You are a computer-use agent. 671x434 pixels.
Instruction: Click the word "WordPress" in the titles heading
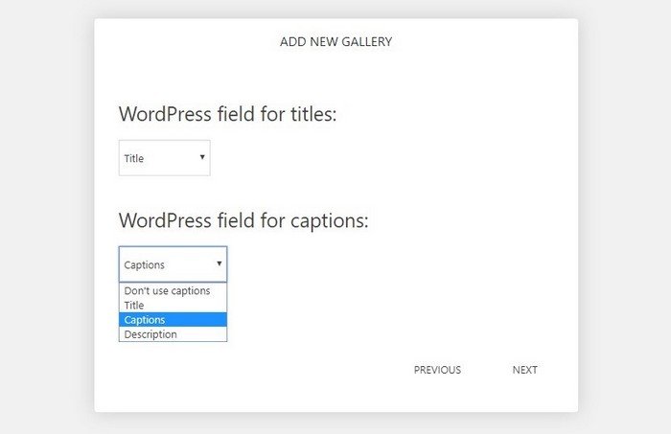click(x=165, y=114)
